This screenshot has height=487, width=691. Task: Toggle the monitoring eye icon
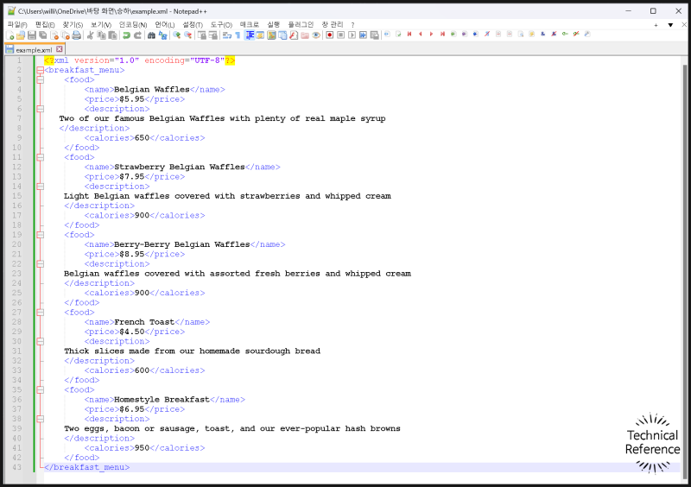316,35
